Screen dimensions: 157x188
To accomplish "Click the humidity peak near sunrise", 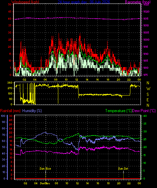I will coord(45,132).
